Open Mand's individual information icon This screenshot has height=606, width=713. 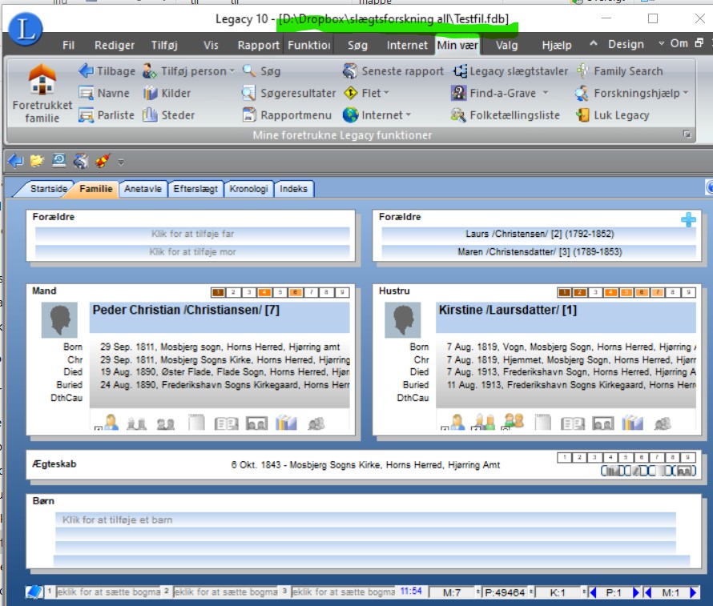tap(111, 423)
